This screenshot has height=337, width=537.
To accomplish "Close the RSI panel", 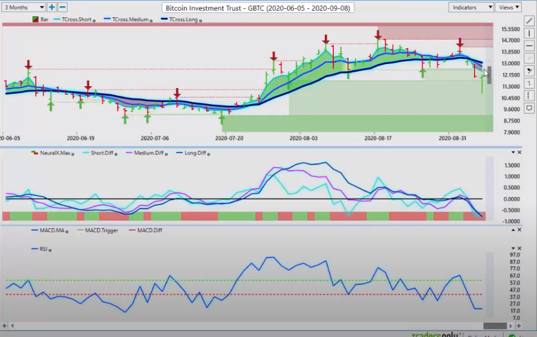I will point(519,248).
